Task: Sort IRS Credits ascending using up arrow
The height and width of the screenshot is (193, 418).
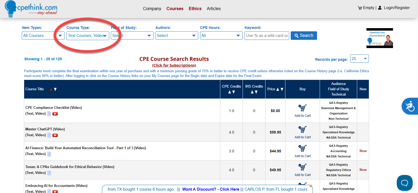Action: [x=252, y=92]
